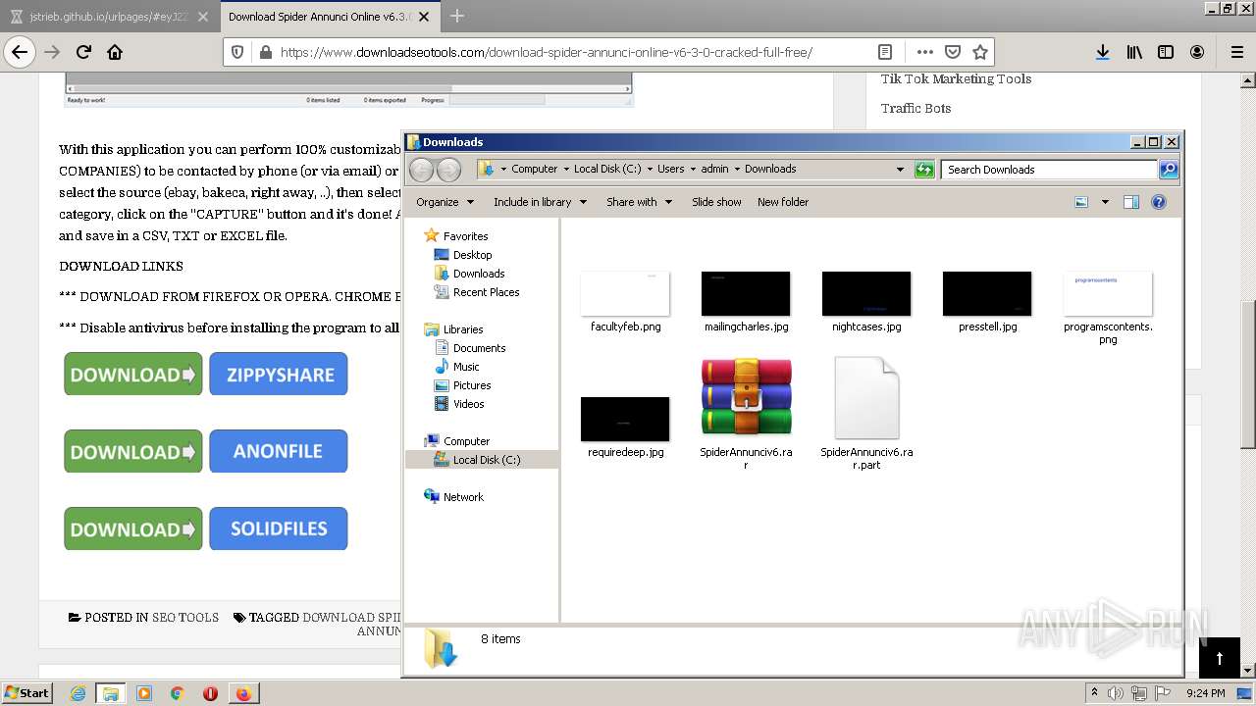The image size is (1256, 706).
Task: Show the preview pane icon
Action: (x=1130, y=202)
